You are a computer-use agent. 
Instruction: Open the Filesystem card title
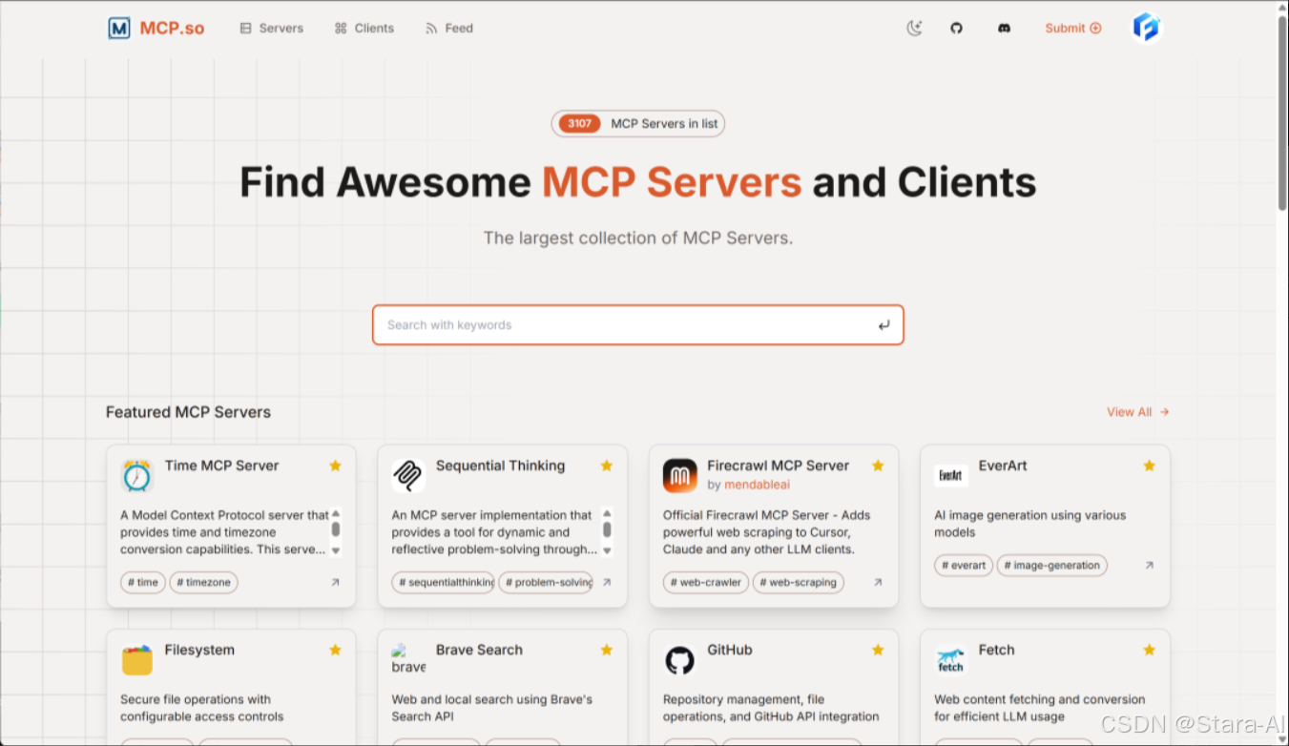click(x=199, y=650)
